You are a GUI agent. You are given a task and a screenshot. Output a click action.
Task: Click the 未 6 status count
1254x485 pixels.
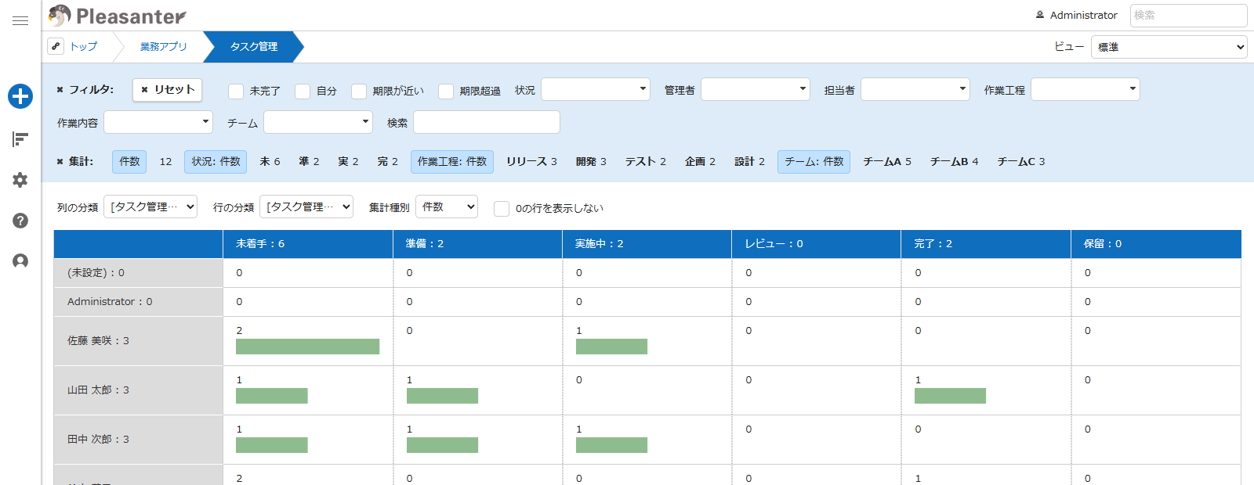(x=270, y=162)
